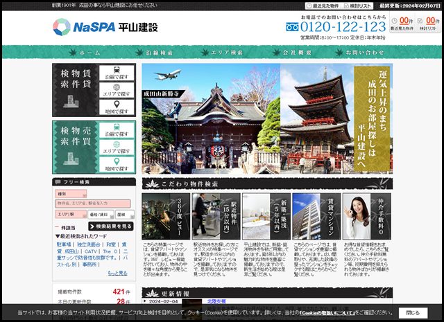Image resolution: width=444 pixels, height=322 pixels.
Task: Click the 最近見た物件 00件 counter
Action: click(x=402, y=24)
